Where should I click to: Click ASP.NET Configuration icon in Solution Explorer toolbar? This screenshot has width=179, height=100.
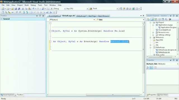[170, 19]
